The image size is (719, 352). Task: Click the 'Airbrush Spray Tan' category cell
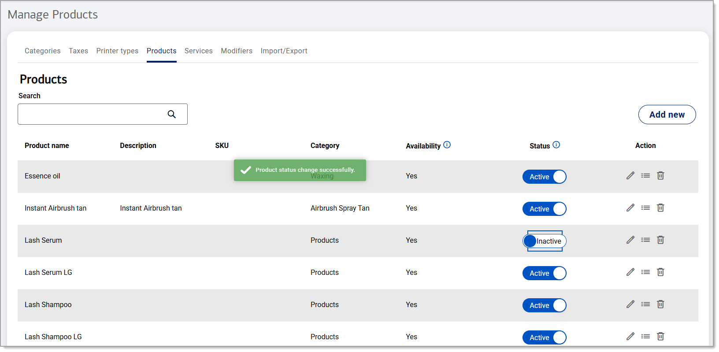(340, 208)
